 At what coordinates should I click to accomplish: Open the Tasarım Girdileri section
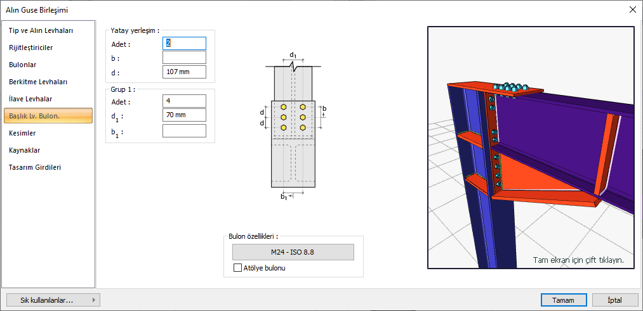(35, 167)
